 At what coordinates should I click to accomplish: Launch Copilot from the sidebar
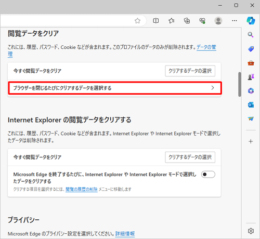tap(251, 21)
